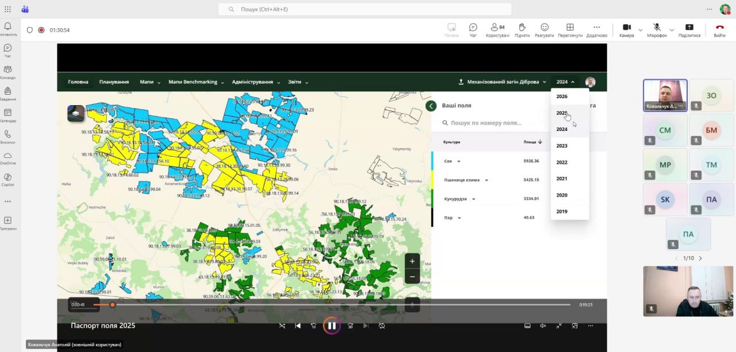The image size is (736, 352).
Task: Collapse the Ваші поля panel arrow
Action: [x=431, y=106]
